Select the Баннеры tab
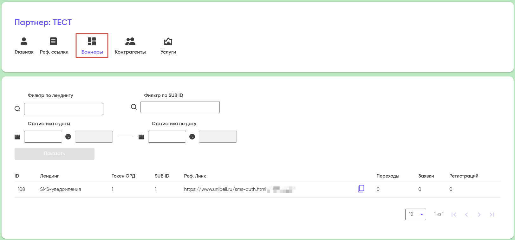The height and width of the screenshot is (240, 515). tap(92, 46)
